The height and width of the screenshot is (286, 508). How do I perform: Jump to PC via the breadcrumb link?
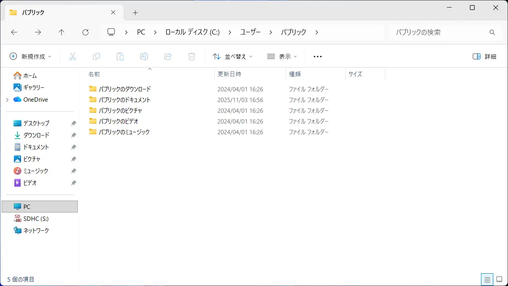[141, 32]
